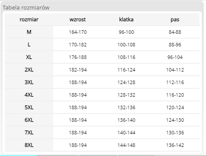Image resolution: width=206 pixels, height=156 pixels.
Task: Select the XL size row label
Action: (x=29, y=57)
